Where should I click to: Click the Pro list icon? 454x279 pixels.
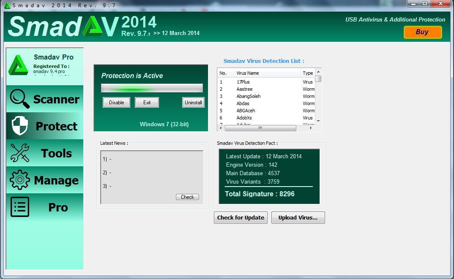point(20,207)
